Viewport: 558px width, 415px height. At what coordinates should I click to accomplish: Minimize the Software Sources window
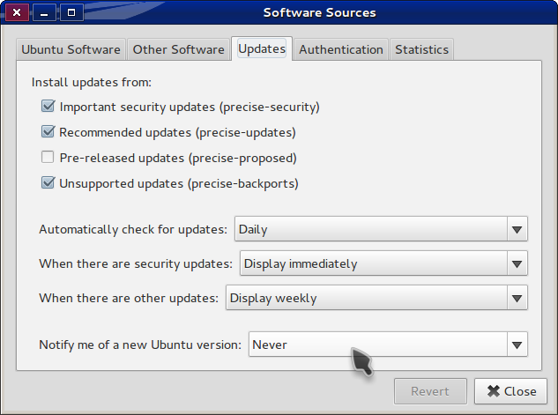click(44, 13)
